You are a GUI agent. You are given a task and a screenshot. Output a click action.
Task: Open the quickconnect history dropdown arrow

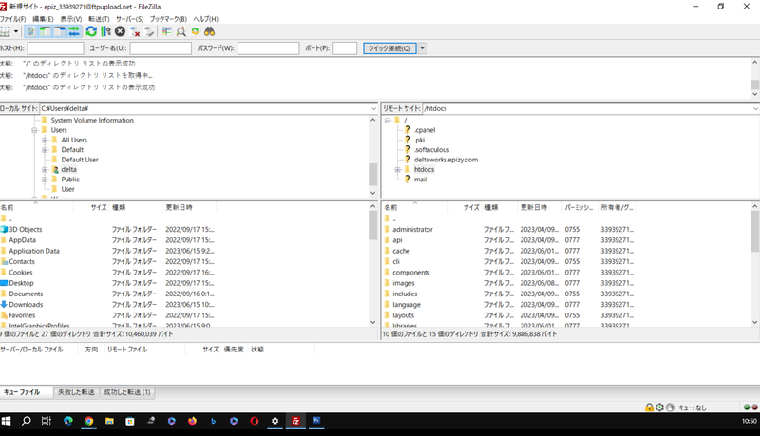[422, 48]
